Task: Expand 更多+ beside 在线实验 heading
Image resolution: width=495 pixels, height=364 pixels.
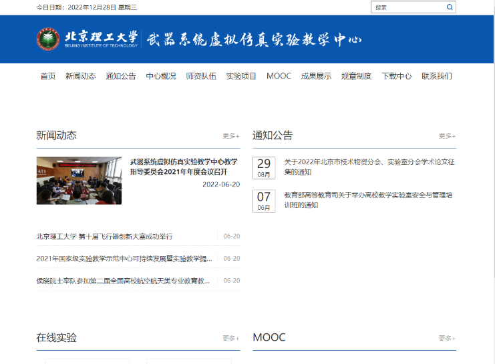Action: pos(231,338)
